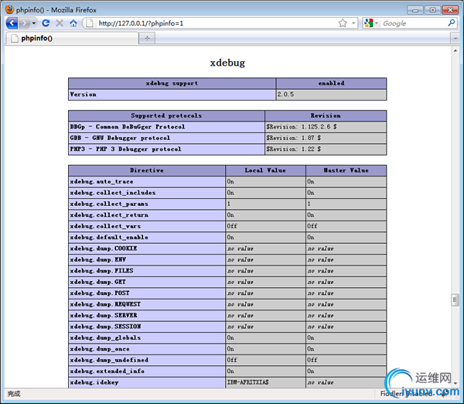Click the Directive column header

[147, 170]
